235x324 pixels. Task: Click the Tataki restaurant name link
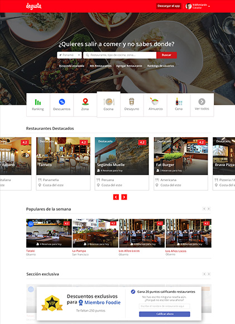[30, 251]
